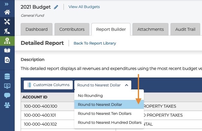Open the worker with shovel icon
The image size is (202, 131).
pyautogui.click(x=7, y=31)
